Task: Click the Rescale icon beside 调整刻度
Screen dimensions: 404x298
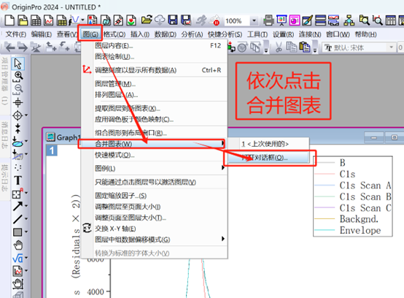Action: click(87, 69)
